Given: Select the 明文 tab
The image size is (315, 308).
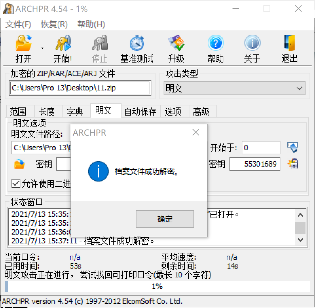Looking at the screenshot, I should click(106, 110).
